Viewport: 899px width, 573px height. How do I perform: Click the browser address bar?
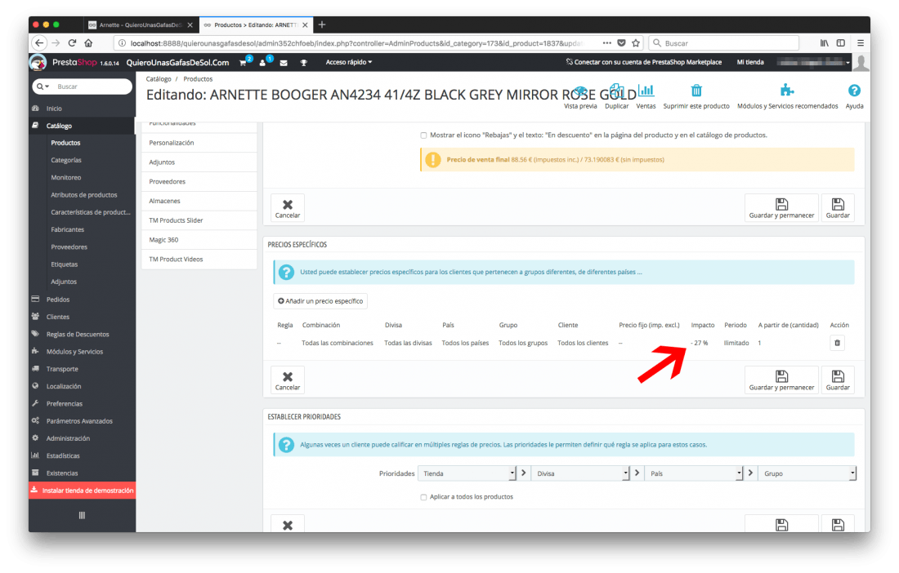coord(356,43)
